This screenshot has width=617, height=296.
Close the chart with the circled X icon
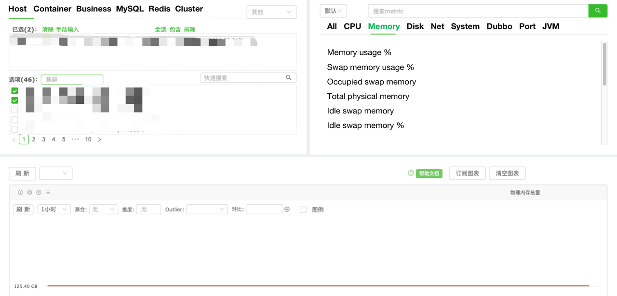tap(39, 192)
